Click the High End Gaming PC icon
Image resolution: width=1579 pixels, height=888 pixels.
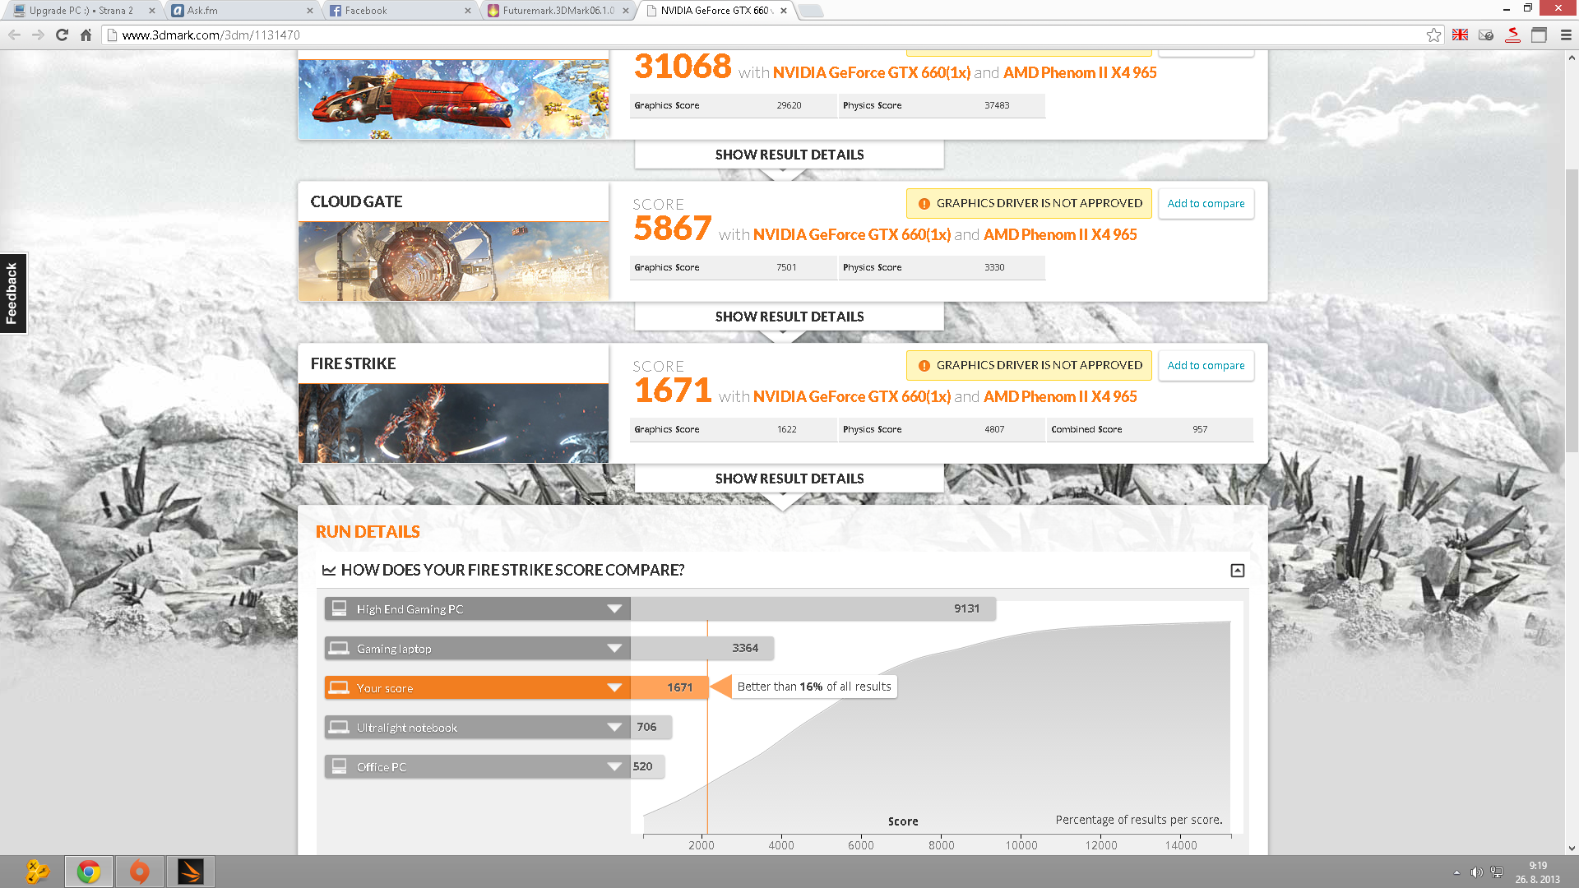(339, 608)
